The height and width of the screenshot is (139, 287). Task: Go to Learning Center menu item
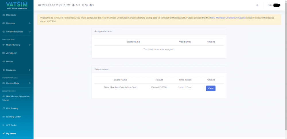pyautogui.click(x=13, y=117)
